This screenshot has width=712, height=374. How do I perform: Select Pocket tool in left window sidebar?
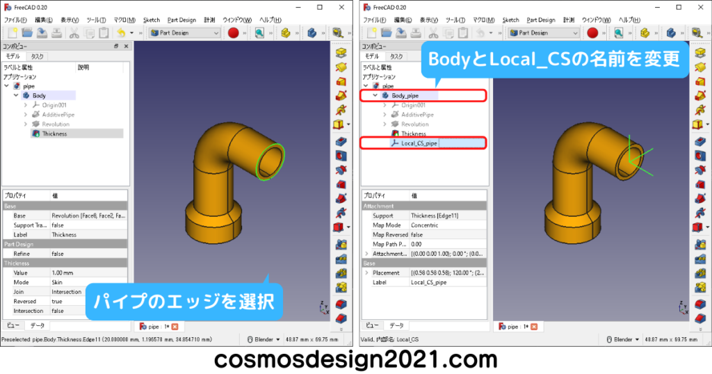click(341, 142)
